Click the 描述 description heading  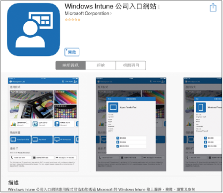click(x=13, y=183)
